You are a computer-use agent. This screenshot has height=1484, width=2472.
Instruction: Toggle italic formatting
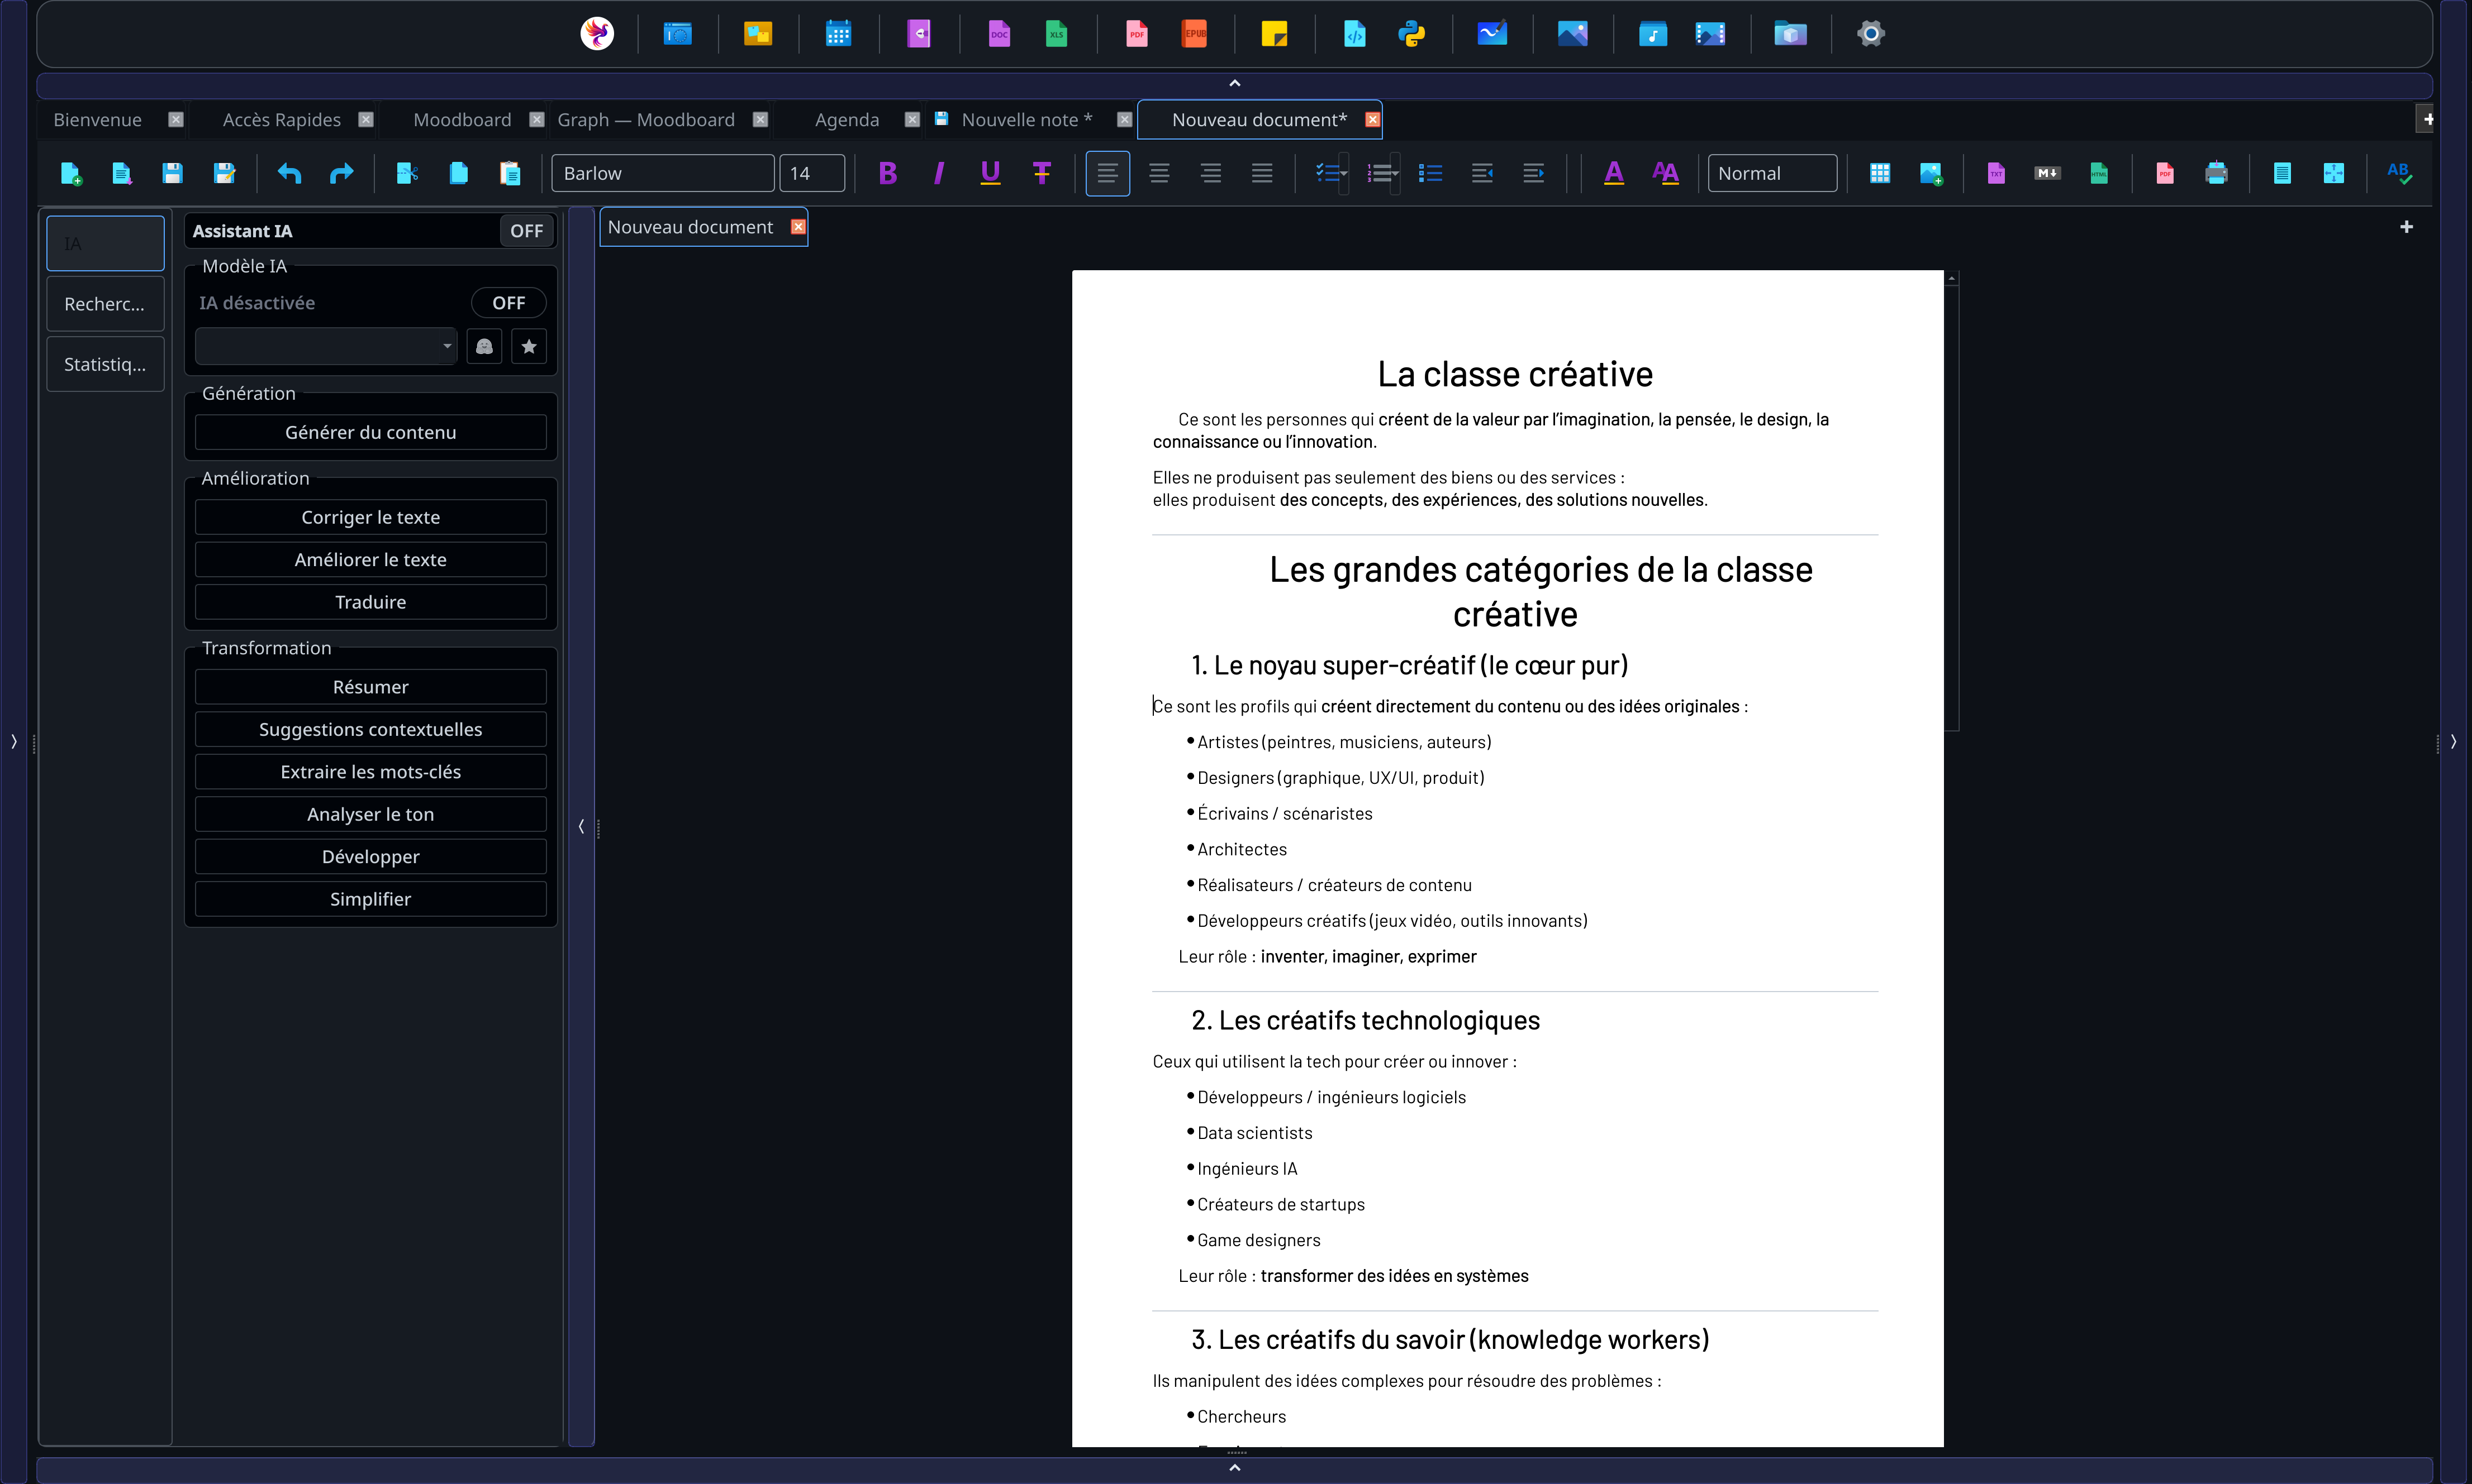tap(939, 174)
